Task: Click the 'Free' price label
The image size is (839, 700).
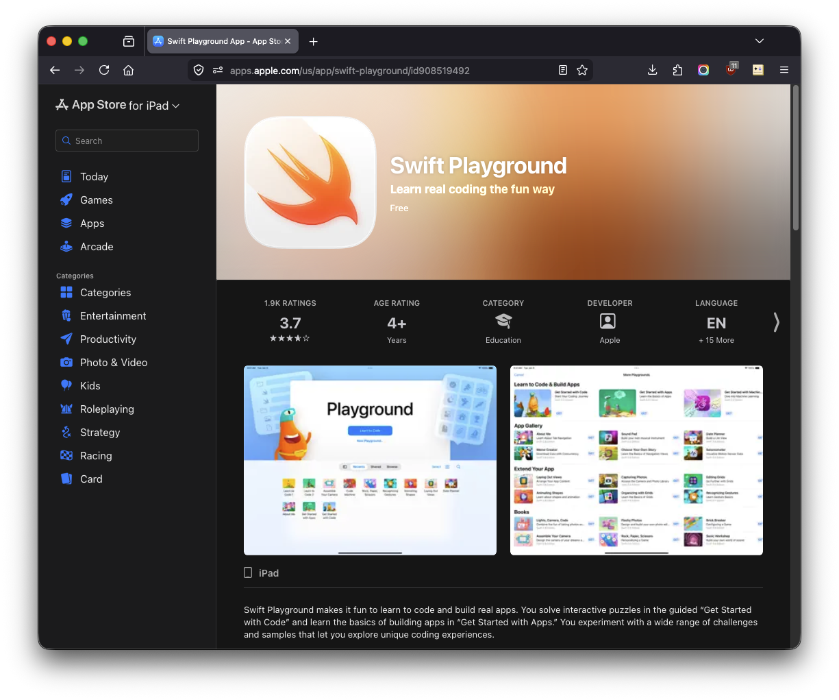Action: tap(399, 208)
